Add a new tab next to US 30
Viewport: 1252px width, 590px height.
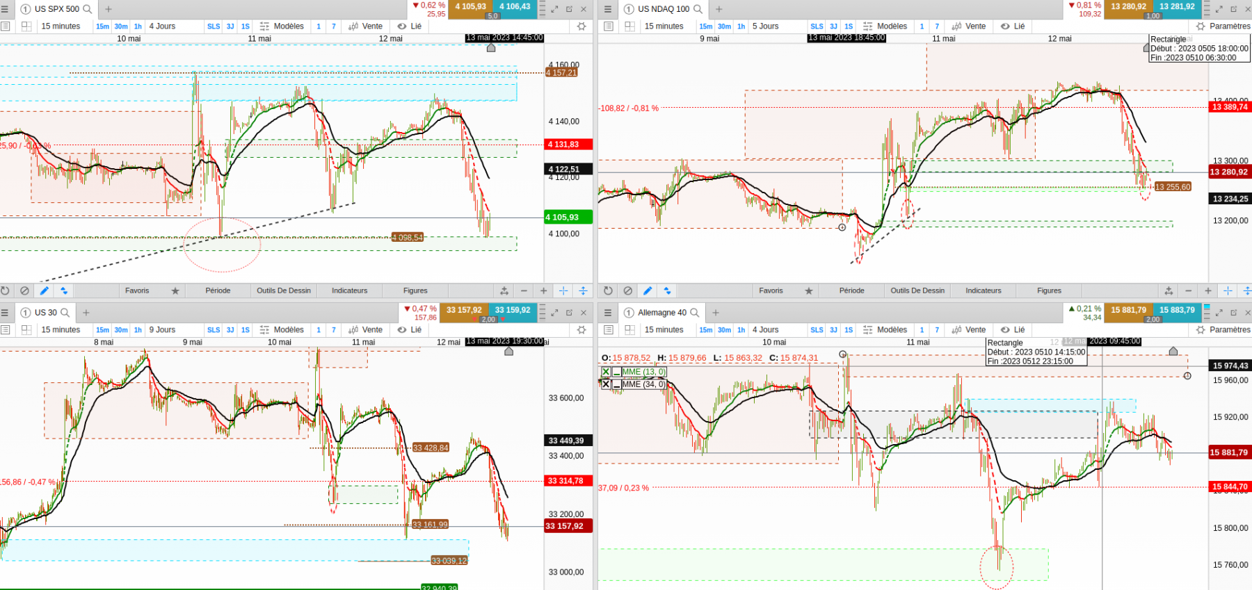[86, 313]
